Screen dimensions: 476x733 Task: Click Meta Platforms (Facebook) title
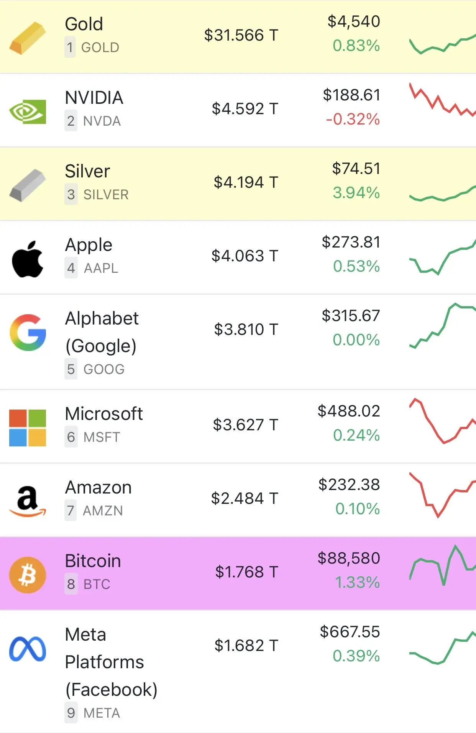[x=111, y=662]
